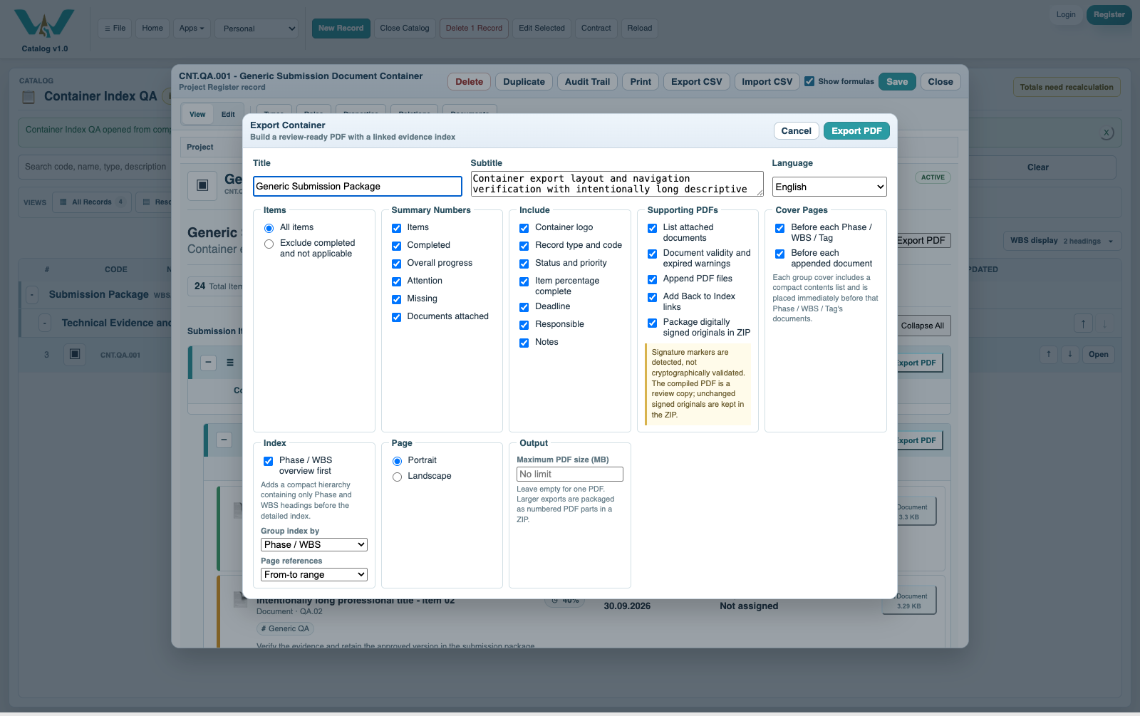This screenshot has width=1140, height=716.
Task: Click the Title input field
Action: pos(358,186)
